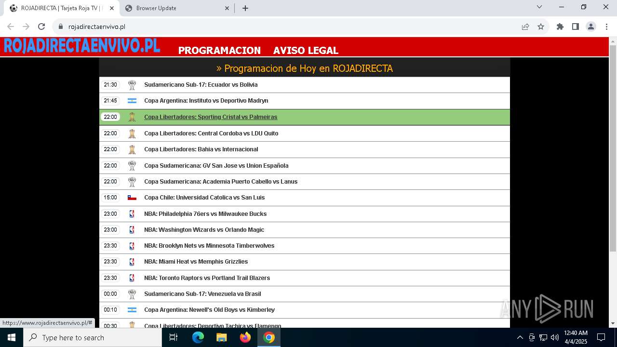Open Academia Puerto Cabello vs Lanus match
617x347 pixels.
[x=221, y=182]
